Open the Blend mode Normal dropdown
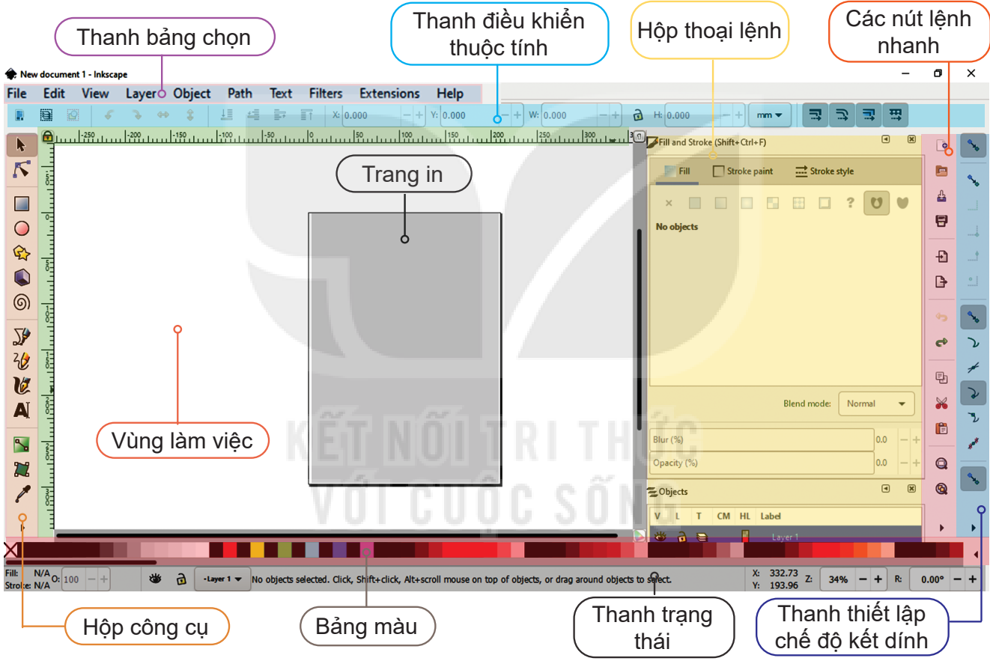This screenshot has width=990, height=661. click(876, 403)
